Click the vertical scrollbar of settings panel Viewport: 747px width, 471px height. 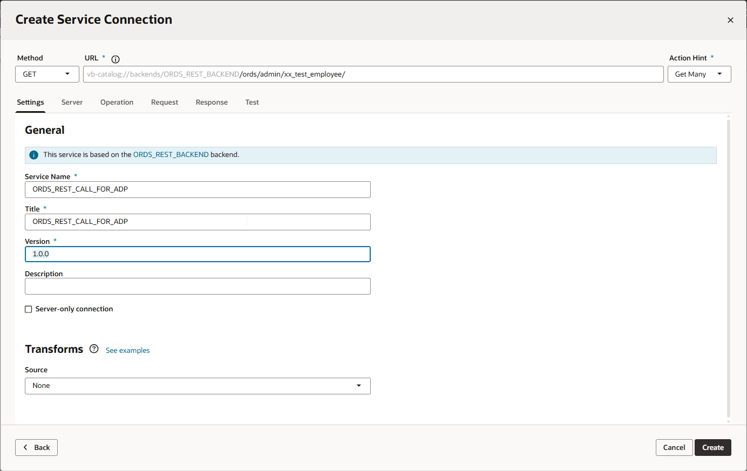pos(729,270)
